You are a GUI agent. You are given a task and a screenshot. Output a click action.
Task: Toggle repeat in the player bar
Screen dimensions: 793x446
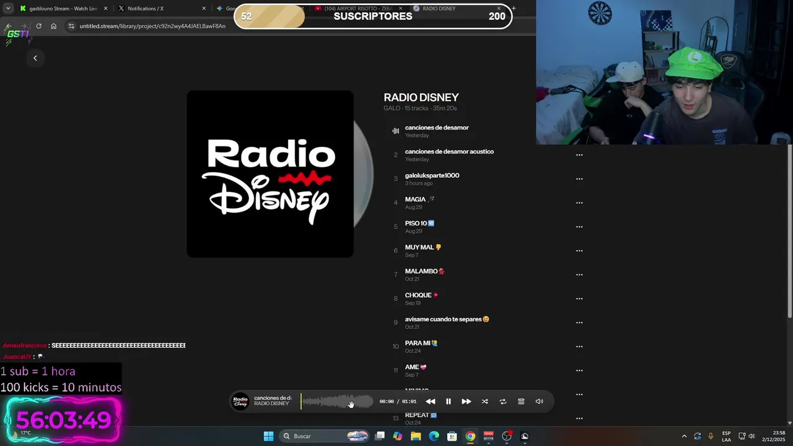pos(503,401)
